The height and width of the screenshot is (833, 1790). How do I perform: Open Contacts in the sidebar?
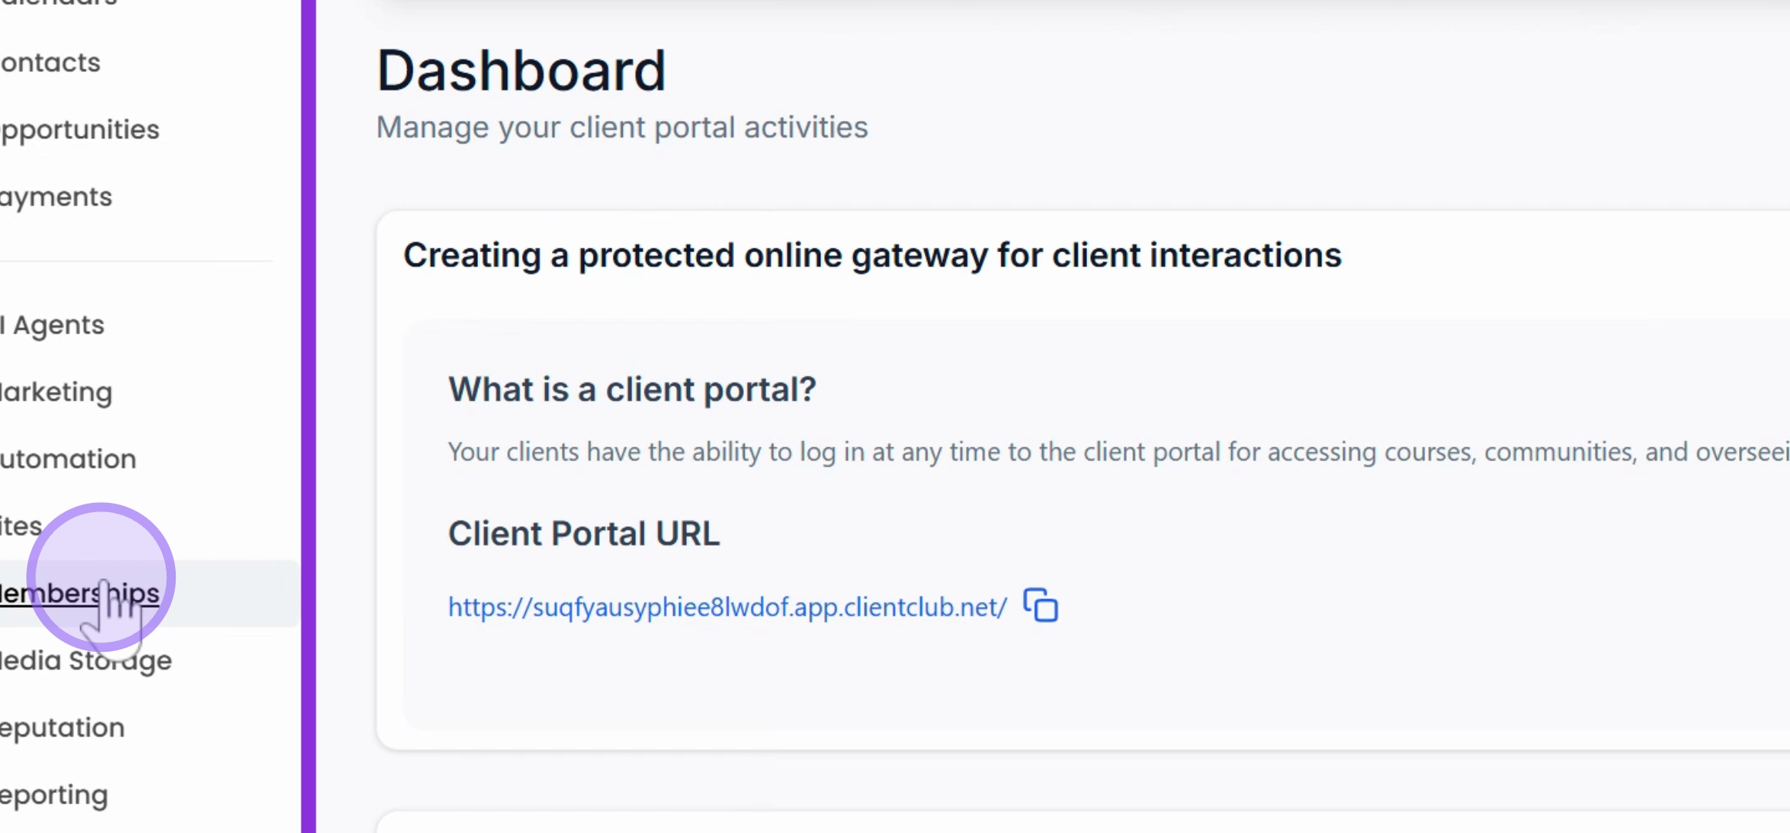(x=51, y=62)
